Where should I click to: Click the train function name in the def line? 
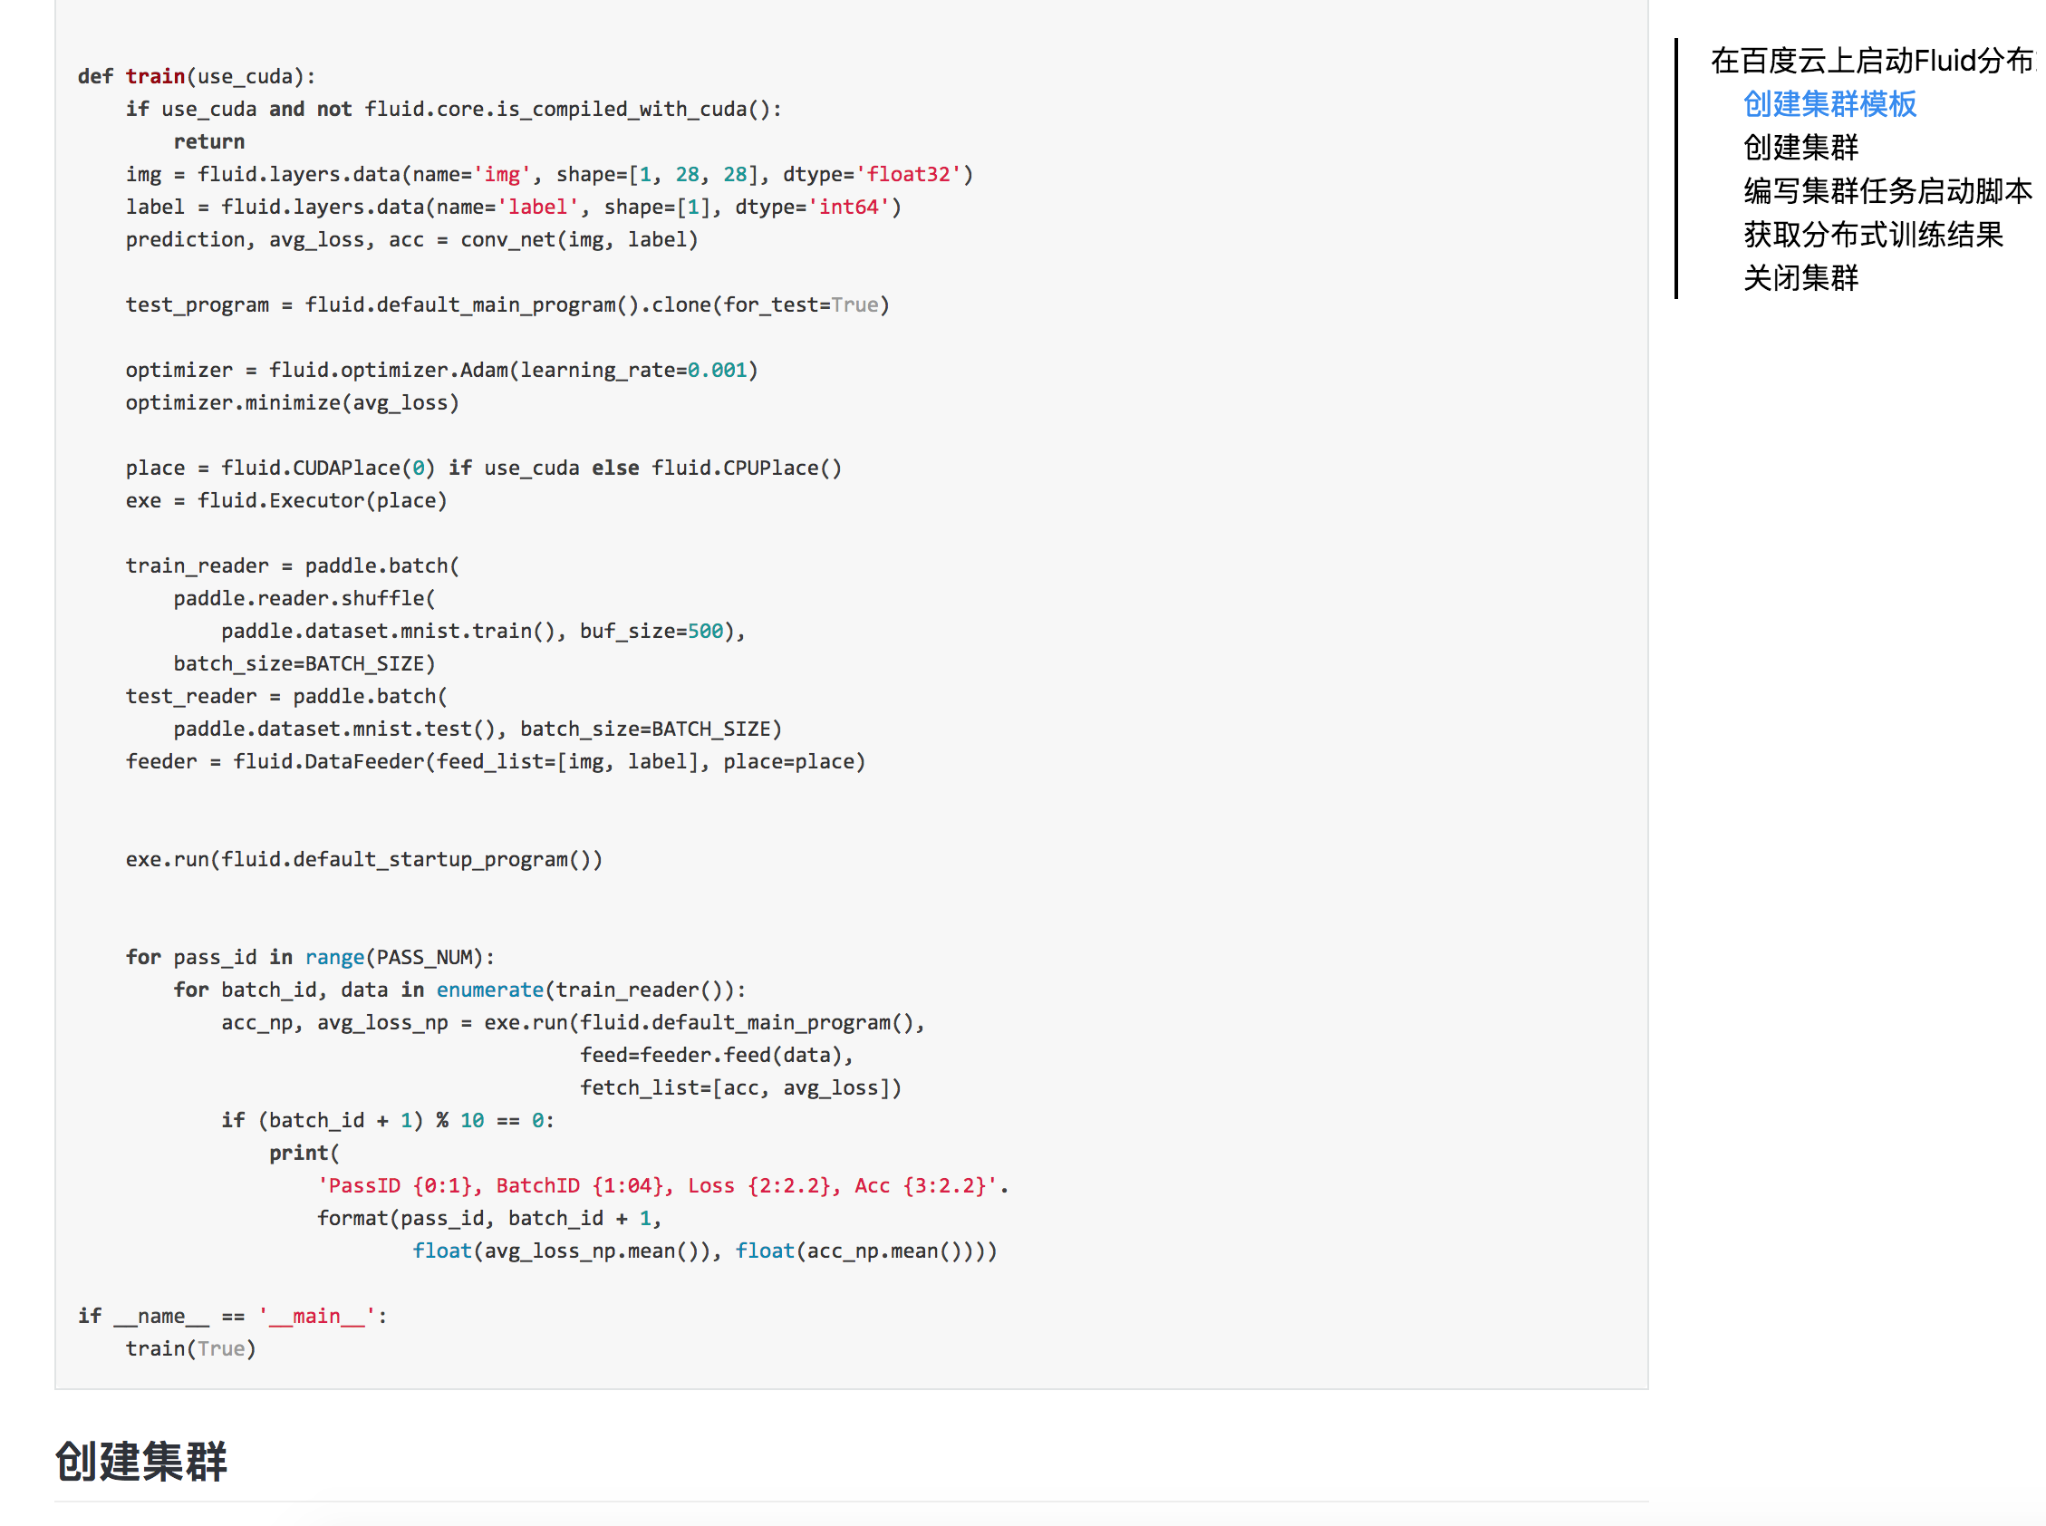[x=154, y=77]
